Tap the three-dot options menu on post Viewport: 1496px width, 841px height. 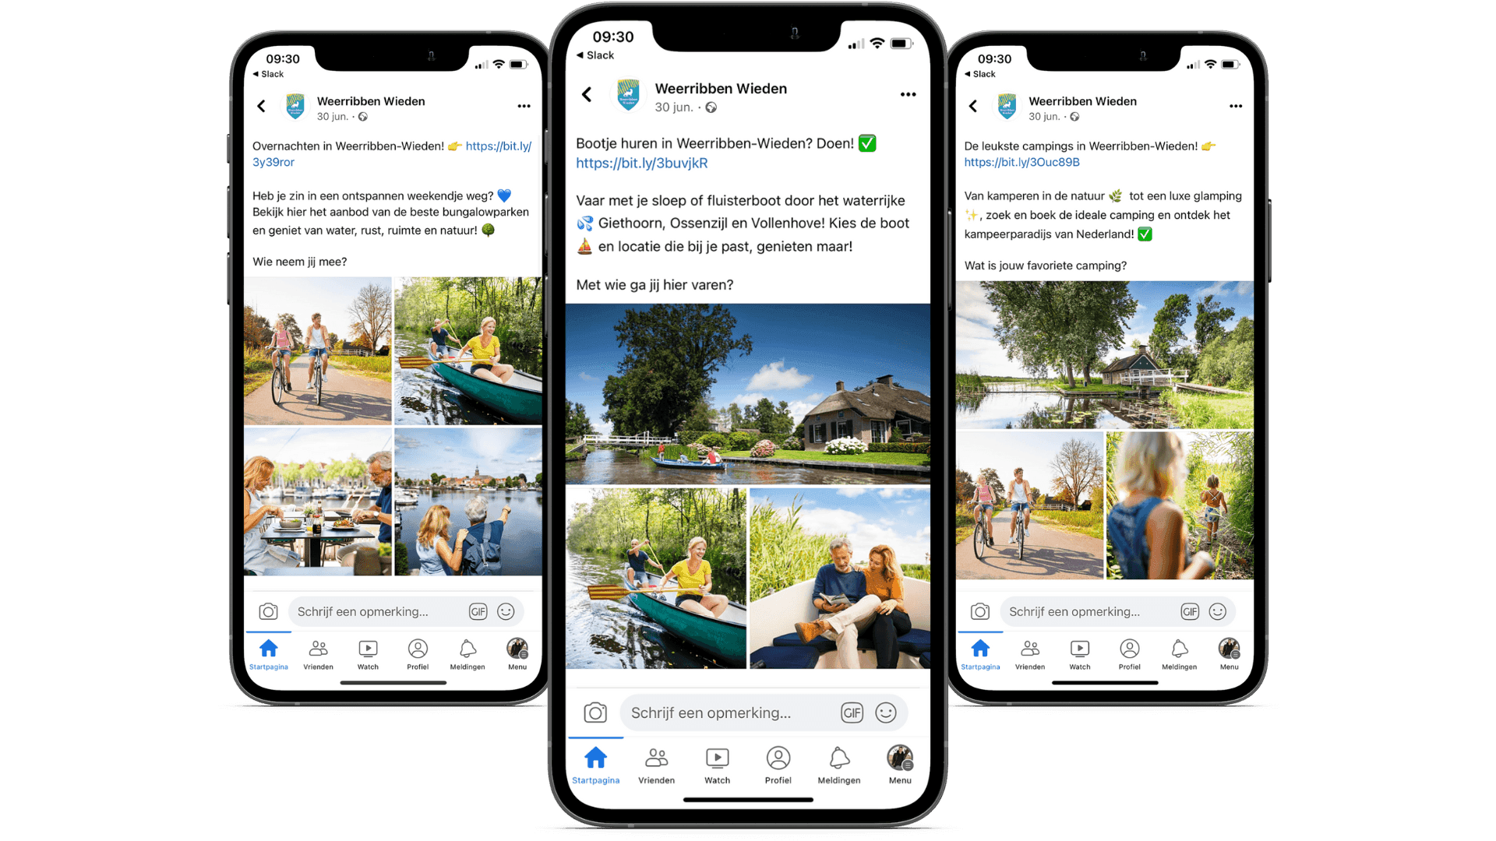tap(910, 93)
